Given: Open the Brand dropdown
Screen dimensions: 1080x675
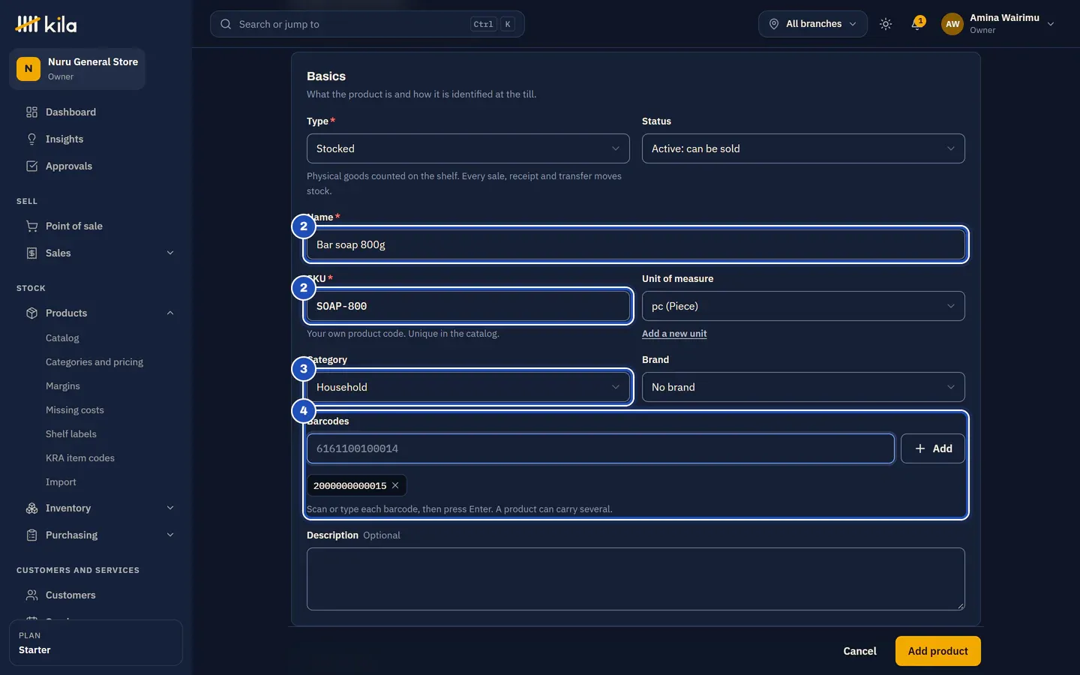Looking at the screenshot, I should coord(803,387).
